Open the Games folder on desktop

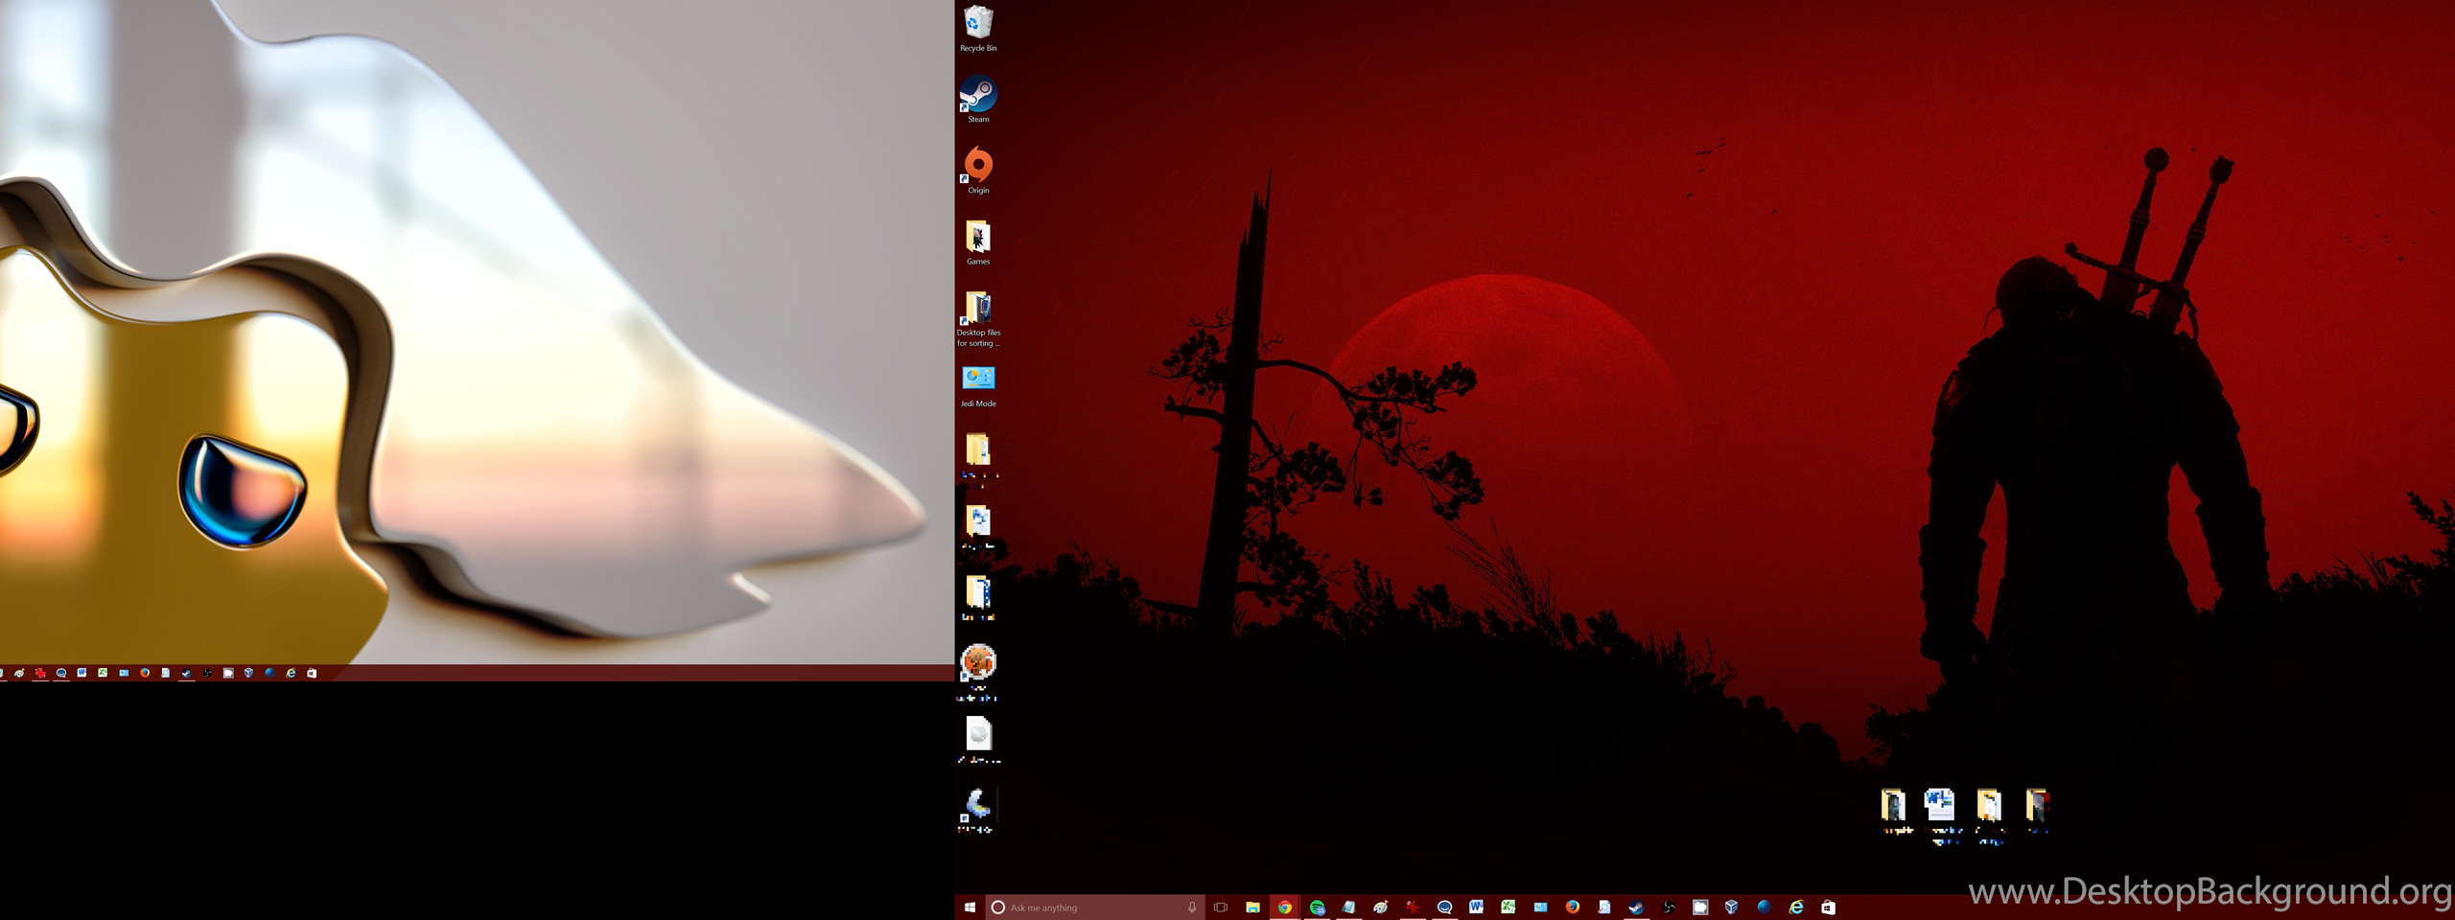point(977,240)
